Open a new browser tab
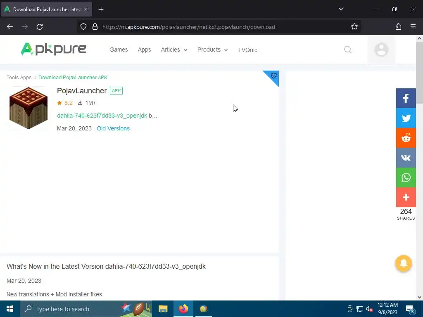 click(x=101, y=9)
